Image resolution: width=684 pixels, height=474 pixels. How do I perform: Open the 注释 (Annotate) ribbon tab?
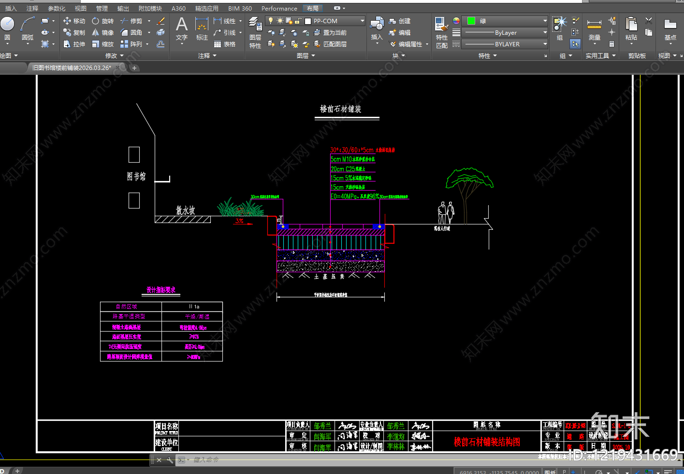click(x=32, y=9)
